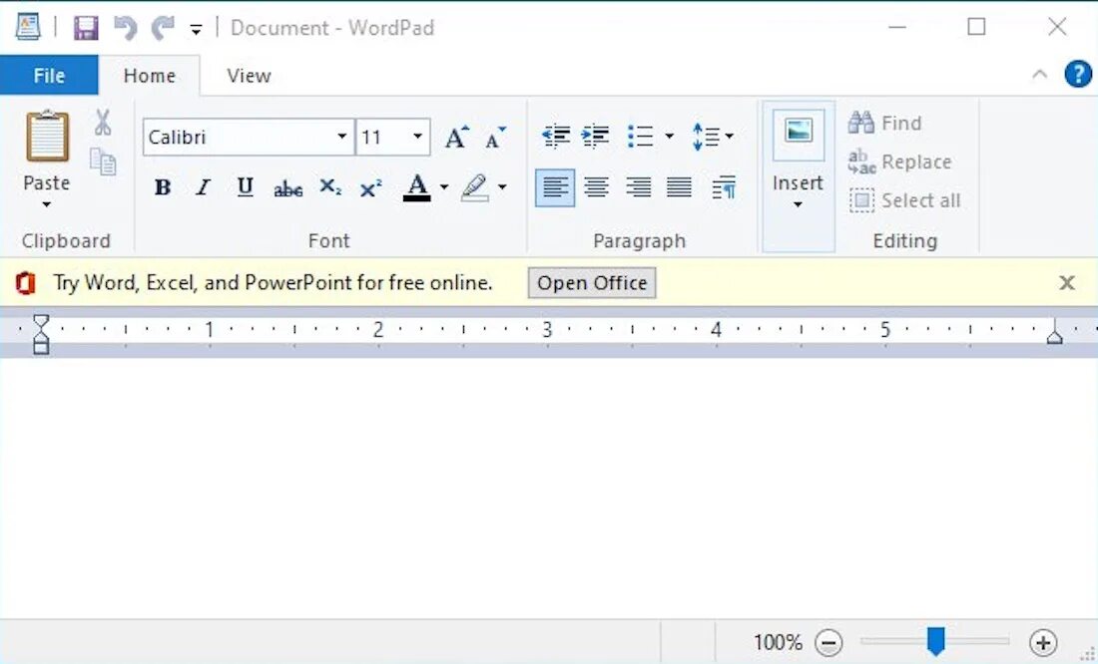This screenshot has width=1098, height=664.
Task: Click the Paste clipboard icon
Action: (x=48, y=137)
